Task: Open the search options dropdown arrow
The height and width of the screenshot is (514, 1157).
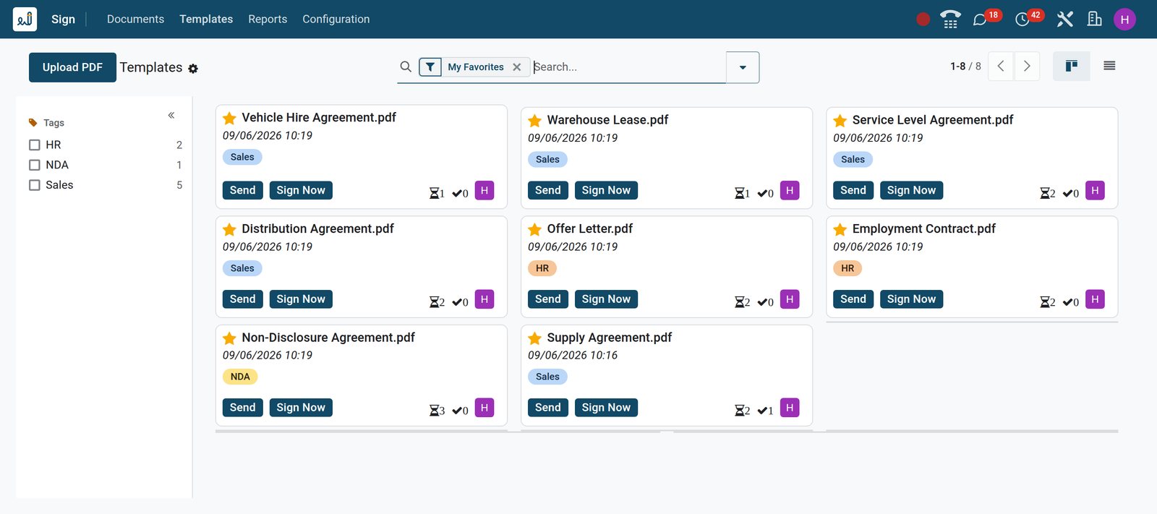Action: tap(743, 67)
